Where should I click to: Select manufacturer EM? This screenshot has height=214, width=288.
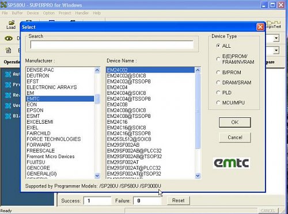pos(60,93)
